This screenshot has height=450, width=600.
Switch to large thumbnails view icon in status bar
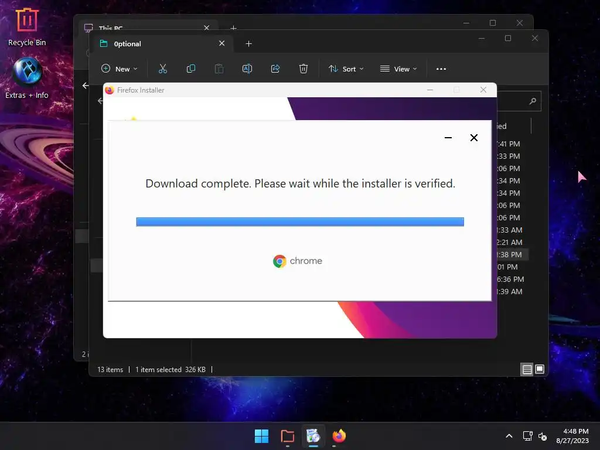(540, 369)
